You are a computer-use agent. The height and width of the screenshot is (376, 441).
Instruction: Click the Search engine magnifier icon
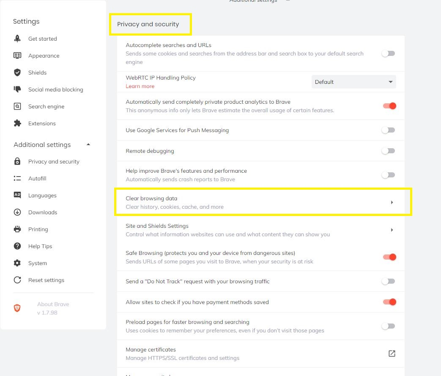[x=17, y=106]
